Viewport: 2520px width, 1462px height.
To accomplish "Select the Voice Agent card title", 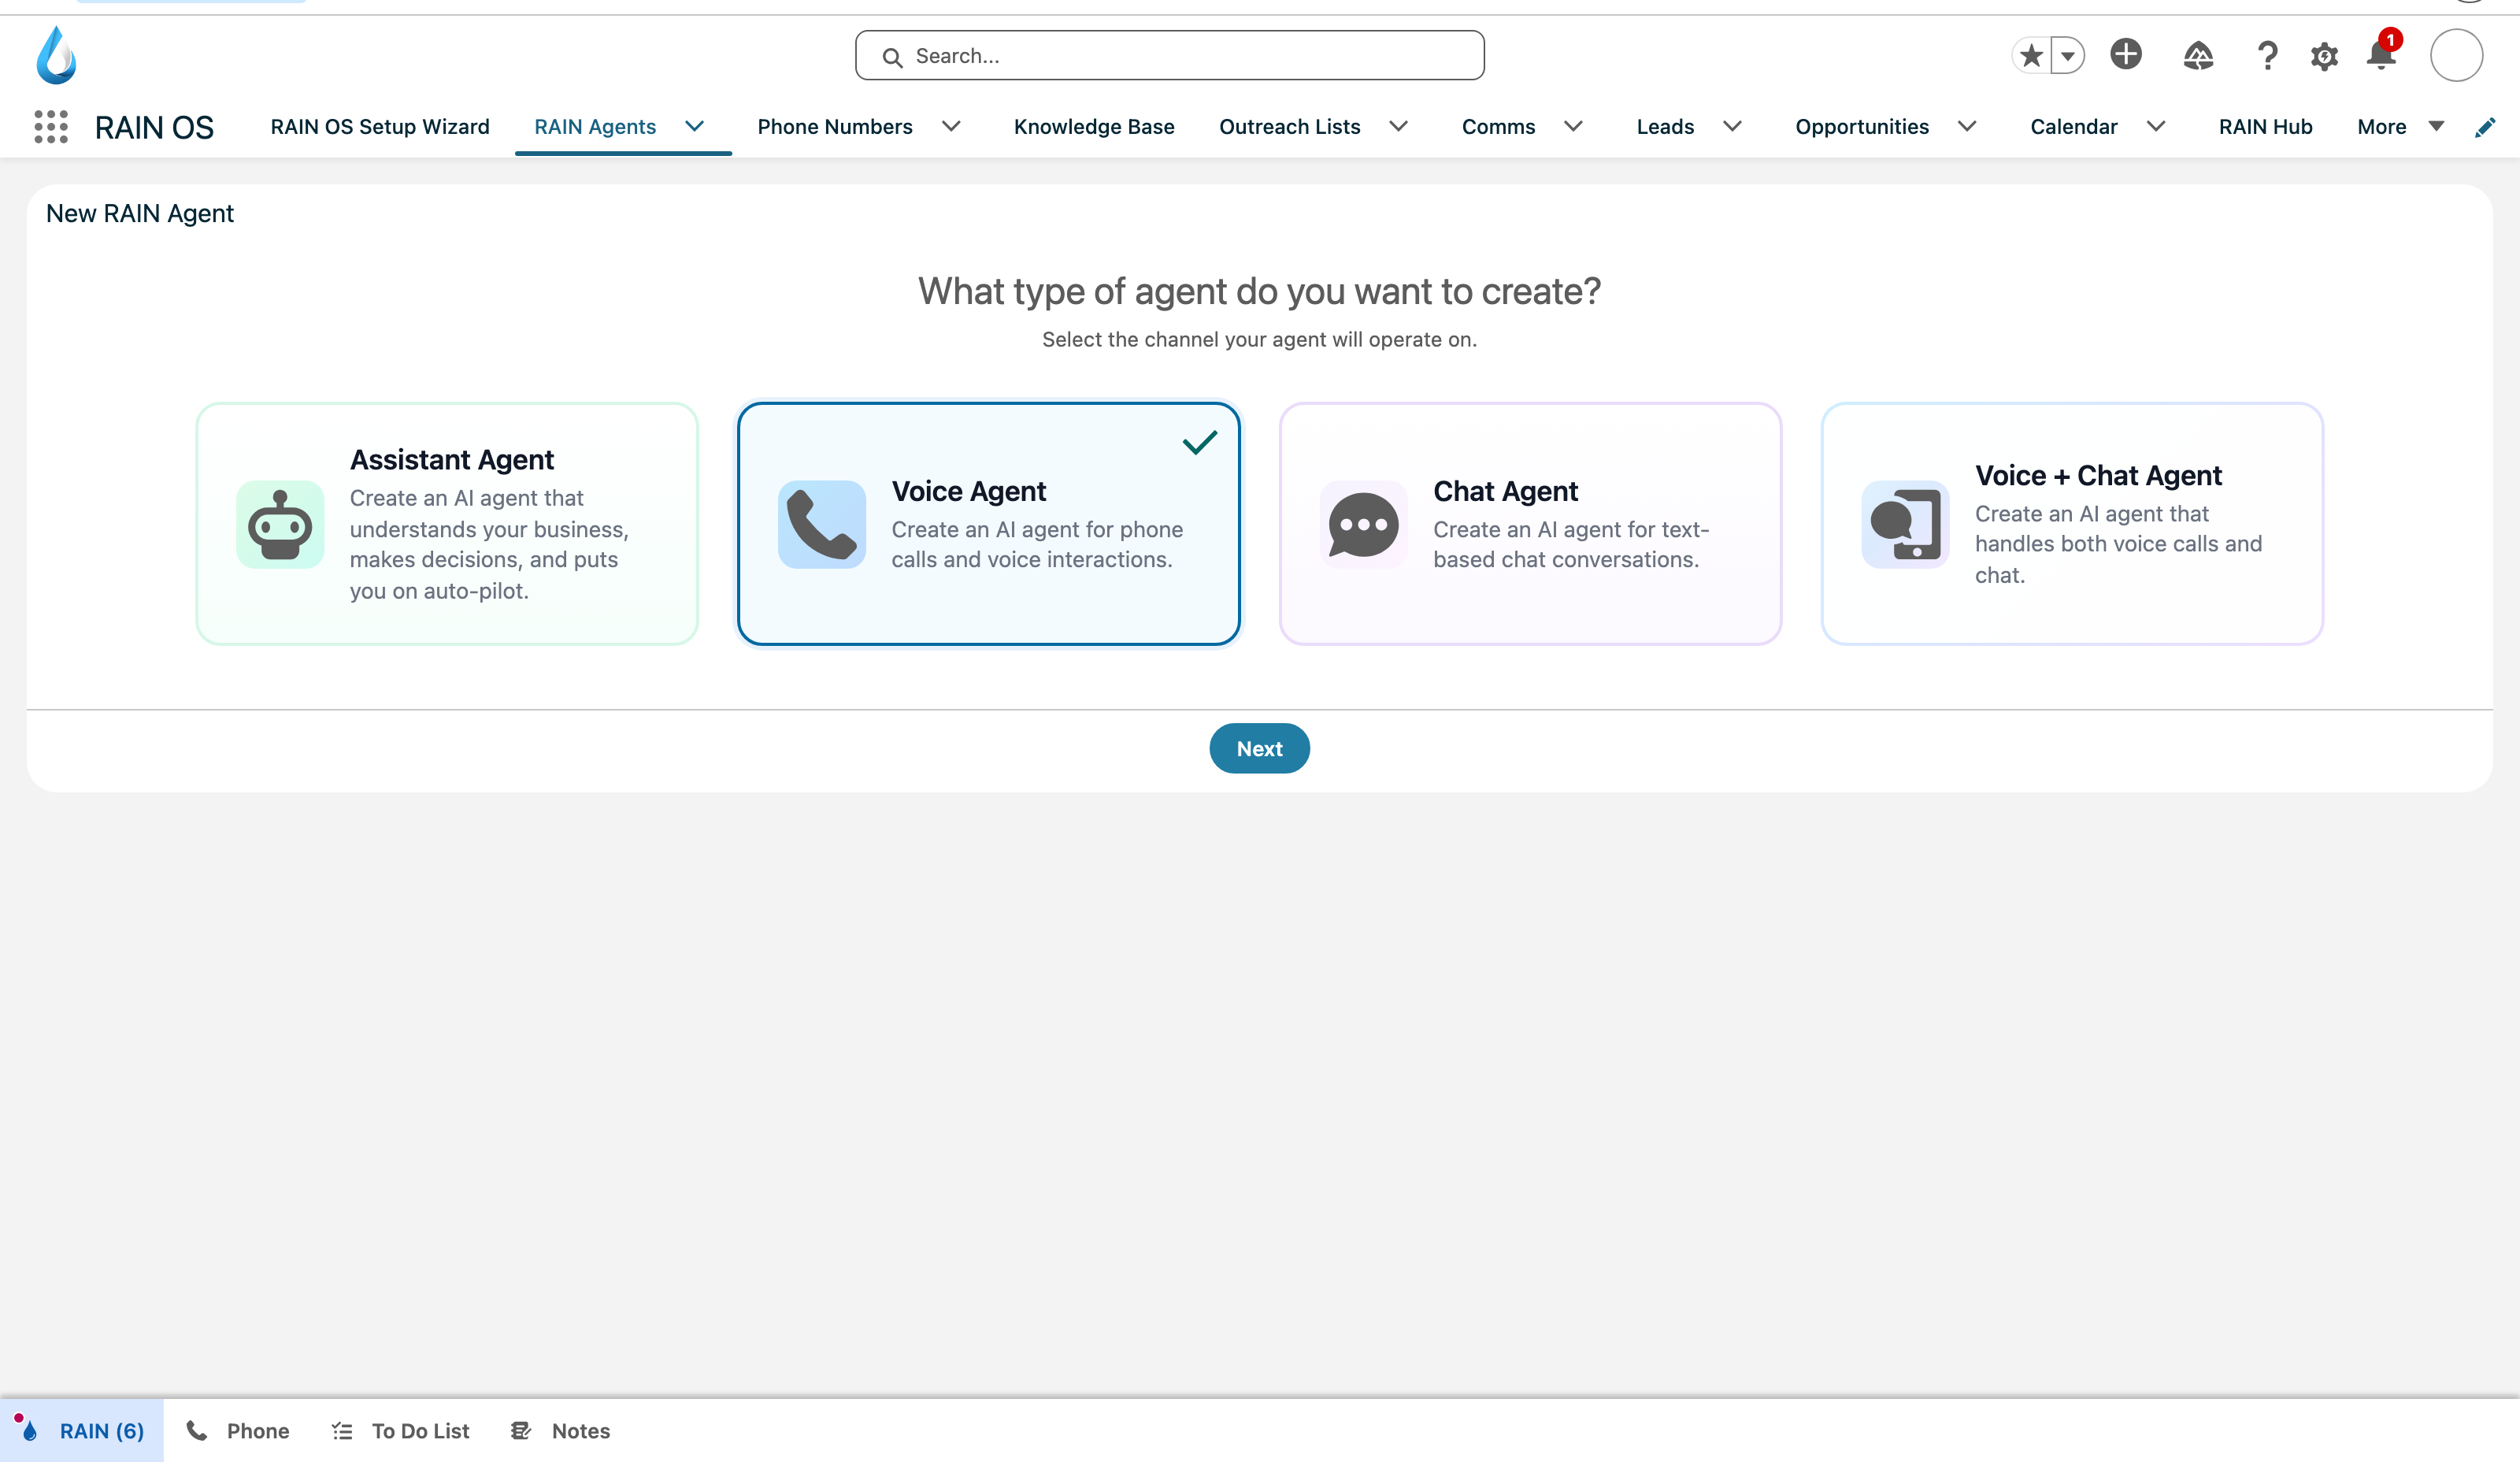I will click(x=968, y=491).
